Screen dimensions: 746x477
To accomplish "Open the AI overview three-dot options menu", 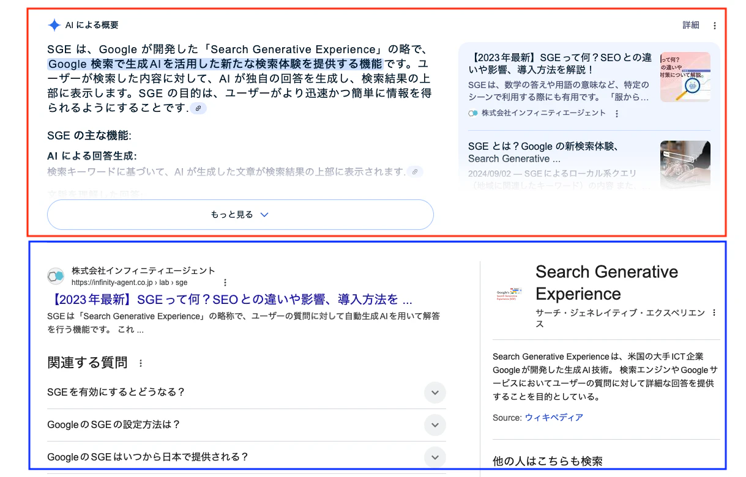I will (715, 25).
